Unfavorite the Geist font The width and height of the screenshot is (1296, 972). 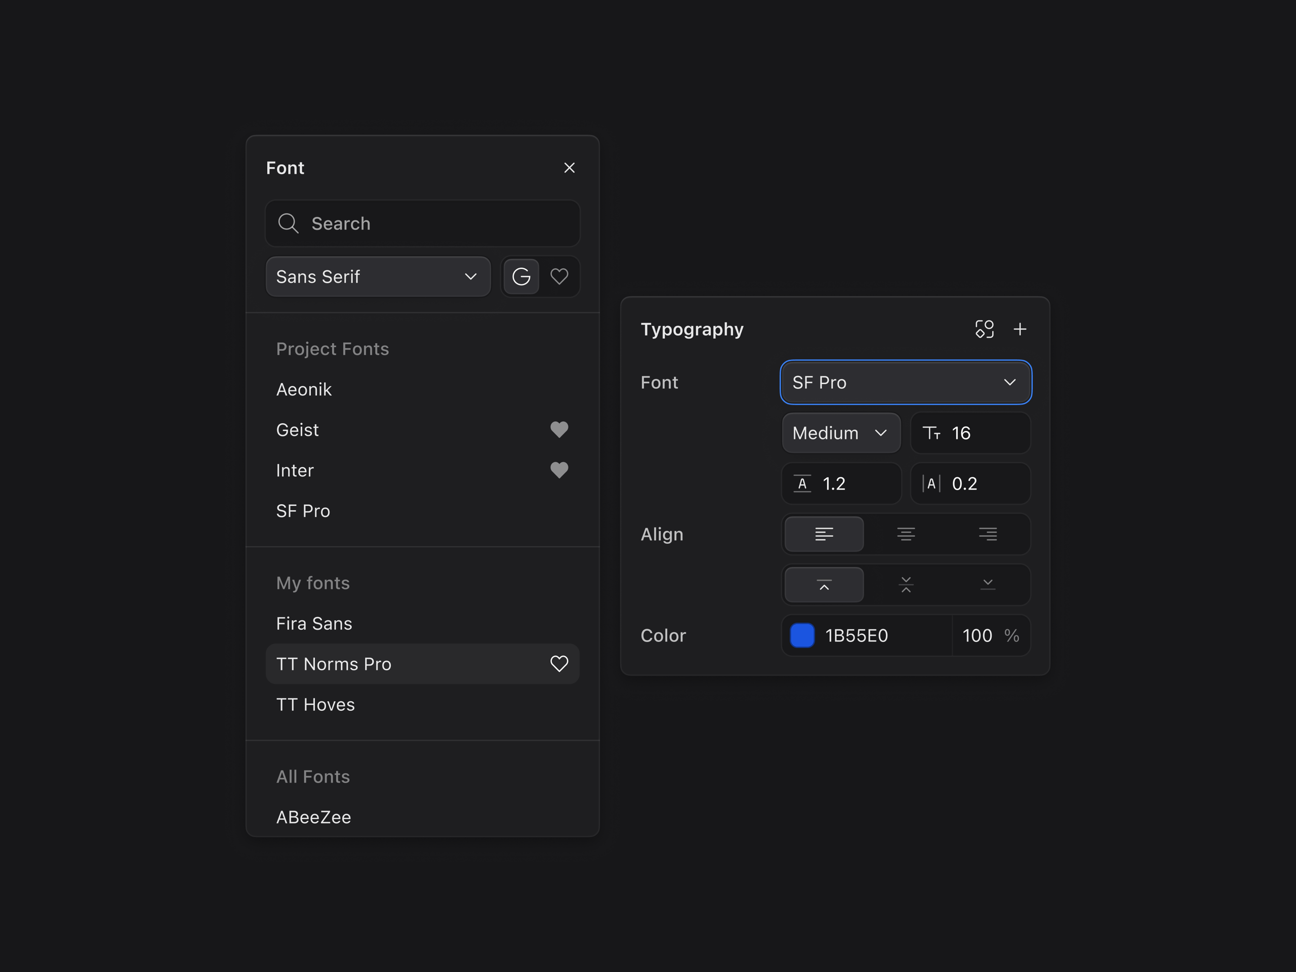point(559,429)
